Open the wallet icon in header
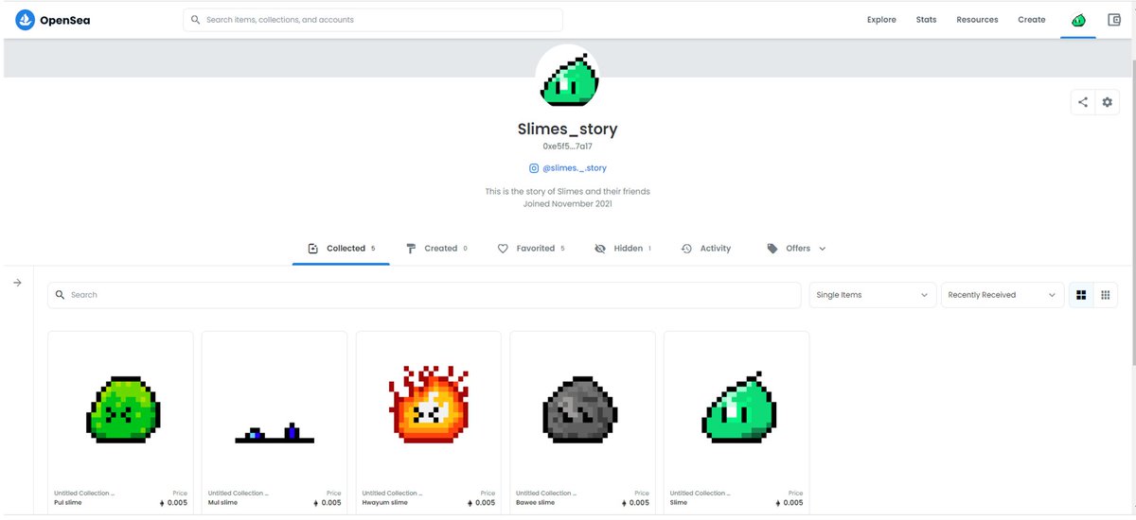The image size is (1136, 520). pos(1114,20)
